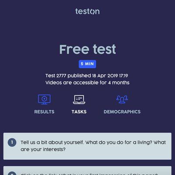Click the number 1 circle badge
This screenshot has height=175, width=175.
(x=12, y=142)
